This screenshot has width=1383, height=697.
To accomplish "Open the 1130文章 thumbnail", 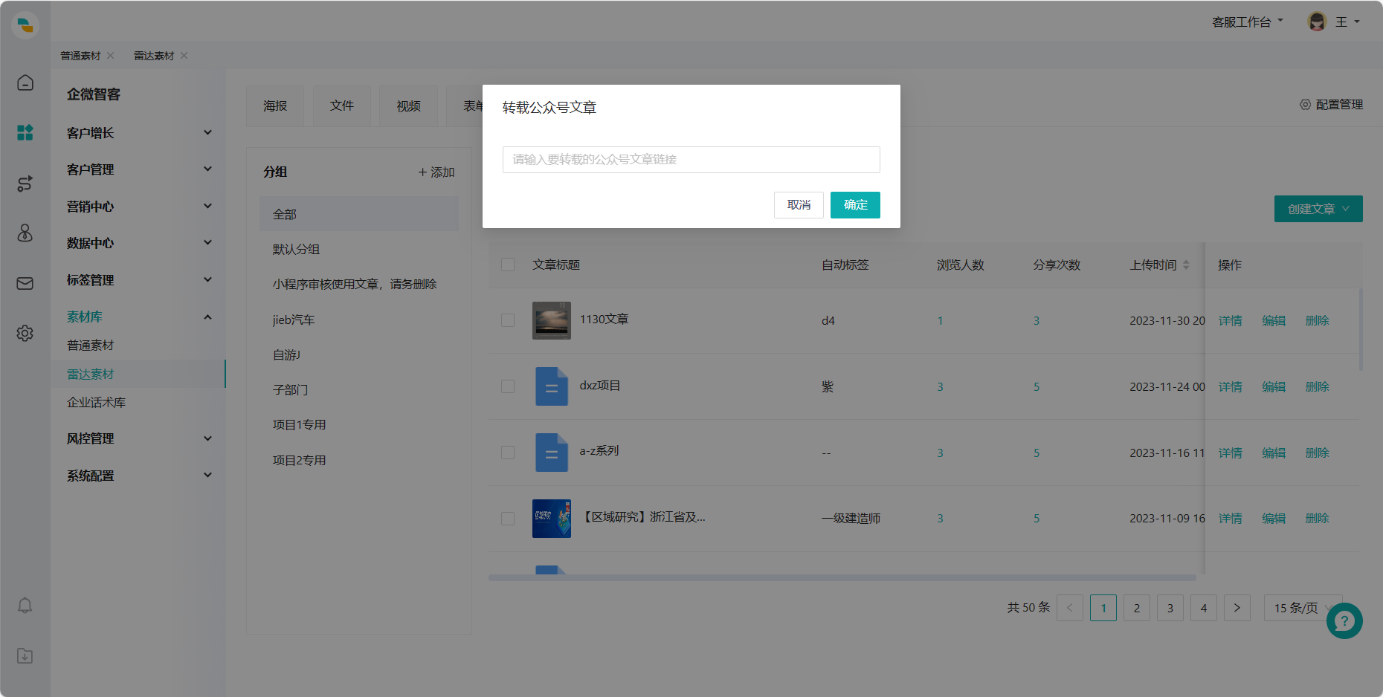I will [x=552, y=320].
